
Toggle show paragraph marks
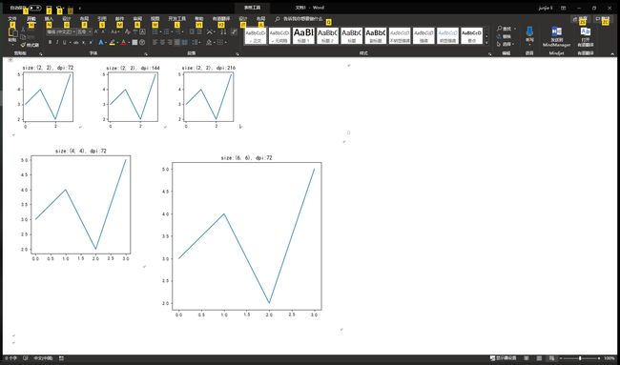tap(234, 31)
